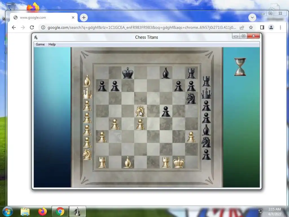This screenshot has width=289, height=217.
Task: Select the white pawn on a3
Action: (x=102, y=137)
